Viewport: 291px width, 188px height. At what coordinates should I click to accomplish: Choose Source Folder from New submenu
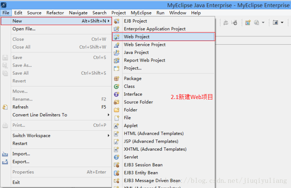[163, 102]
